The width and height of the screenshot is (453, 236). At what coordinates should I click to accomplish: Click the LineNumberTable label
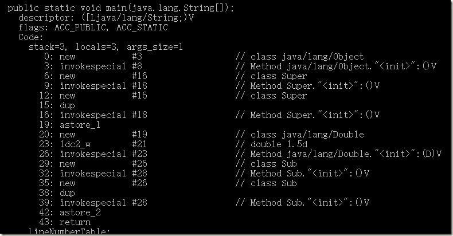click(69, 231)
